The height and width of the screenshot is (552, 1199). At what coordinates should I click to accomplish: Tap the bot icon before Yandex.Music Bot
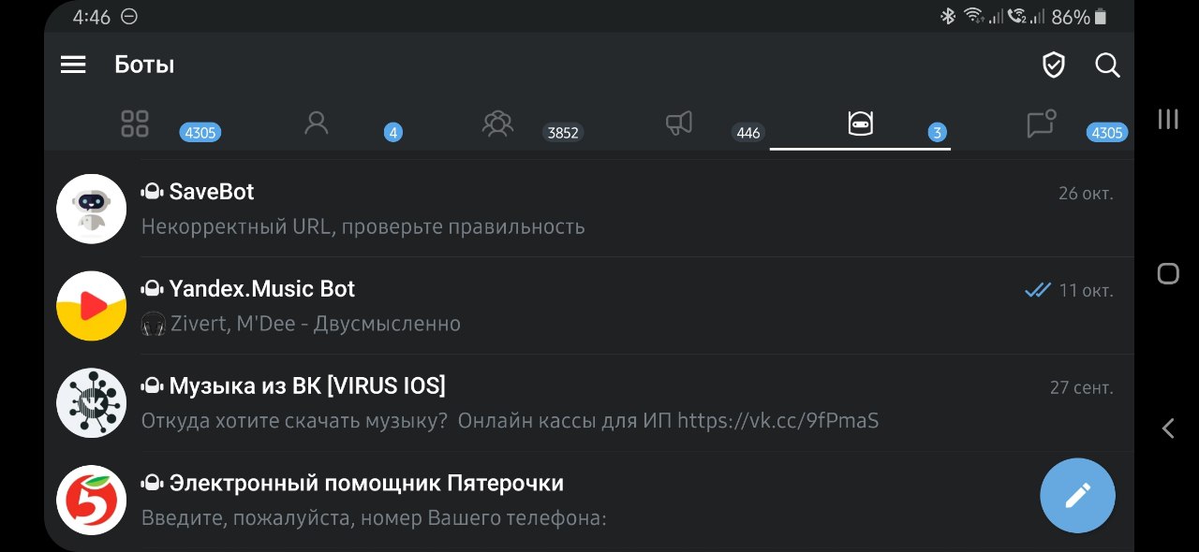pyautogui.click(x=153, y=289)
